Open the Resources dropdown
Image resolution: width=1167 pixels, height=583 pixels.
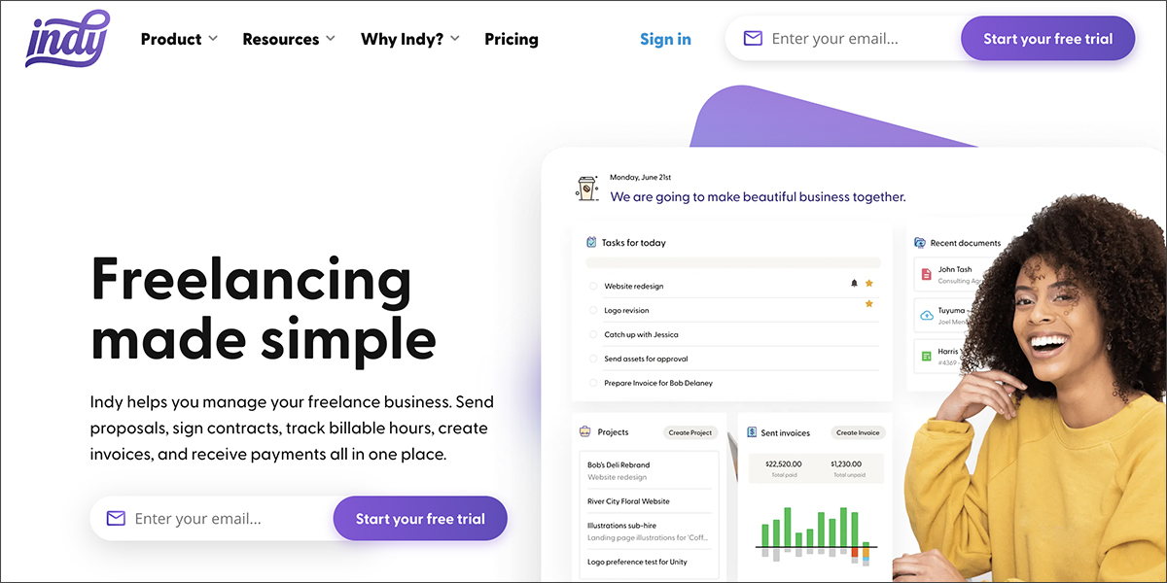[289, 39]
